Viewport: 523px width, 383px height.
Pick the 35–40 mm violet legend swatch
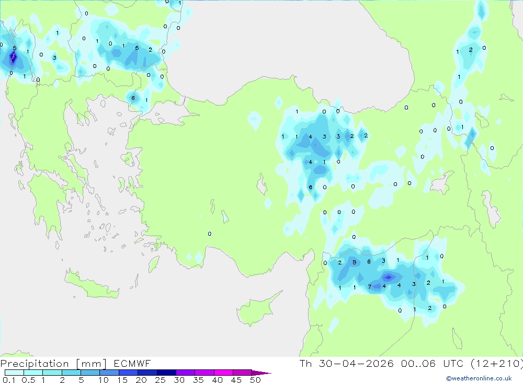(x=204, y=373)
